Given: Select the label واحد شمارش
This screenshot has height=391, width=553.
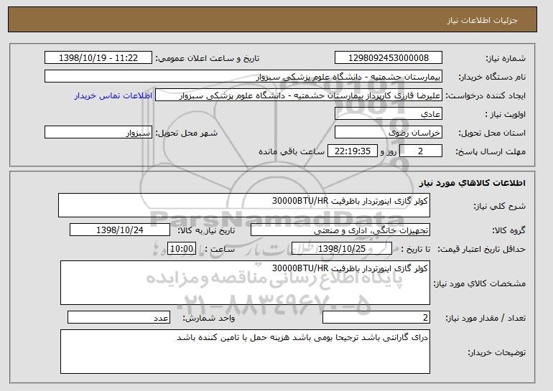Looking at the screenshot, I should [x=209, y=318].
